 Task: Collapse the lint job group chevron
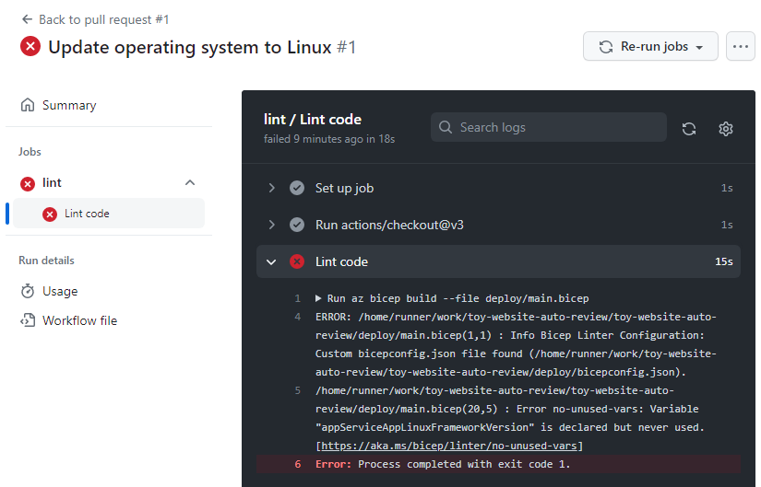[190, 182]
